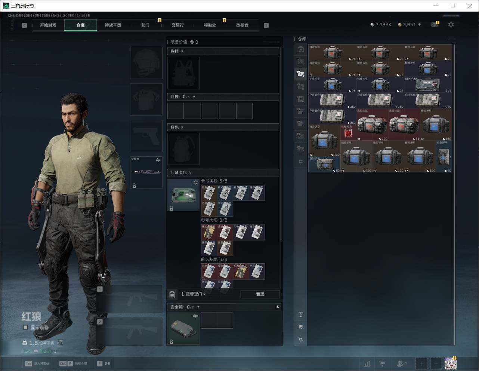Image resolution: width=479 pixels, height=371 pixels.
Task: Switch to the 特战干员 tab
Action: (113, 25)
